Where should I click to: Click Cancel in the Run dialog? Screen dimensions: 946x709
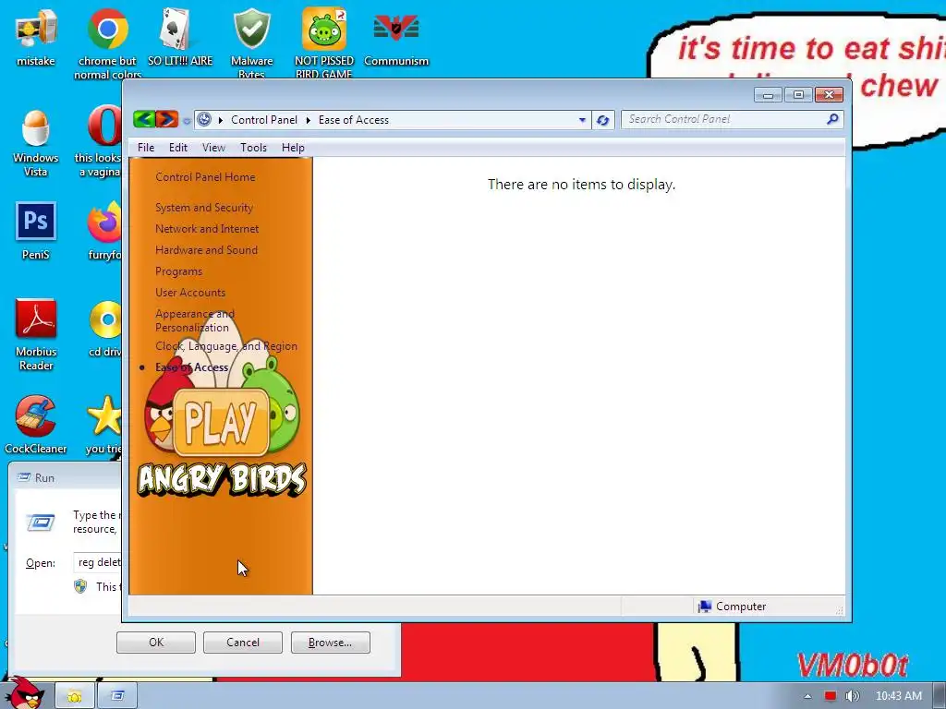click(243, 643)
